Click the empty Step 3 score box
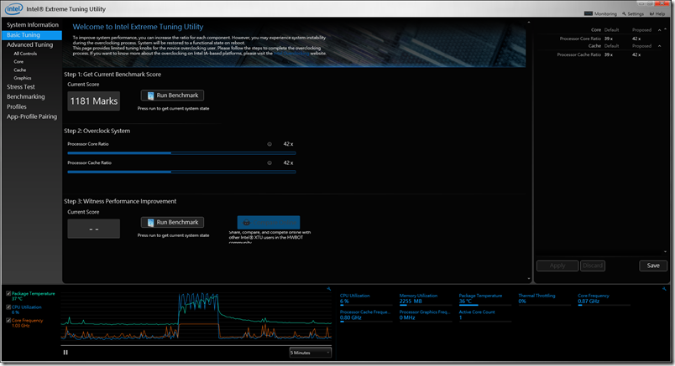This screenshot has width=675, height=366. pos(94,229)
